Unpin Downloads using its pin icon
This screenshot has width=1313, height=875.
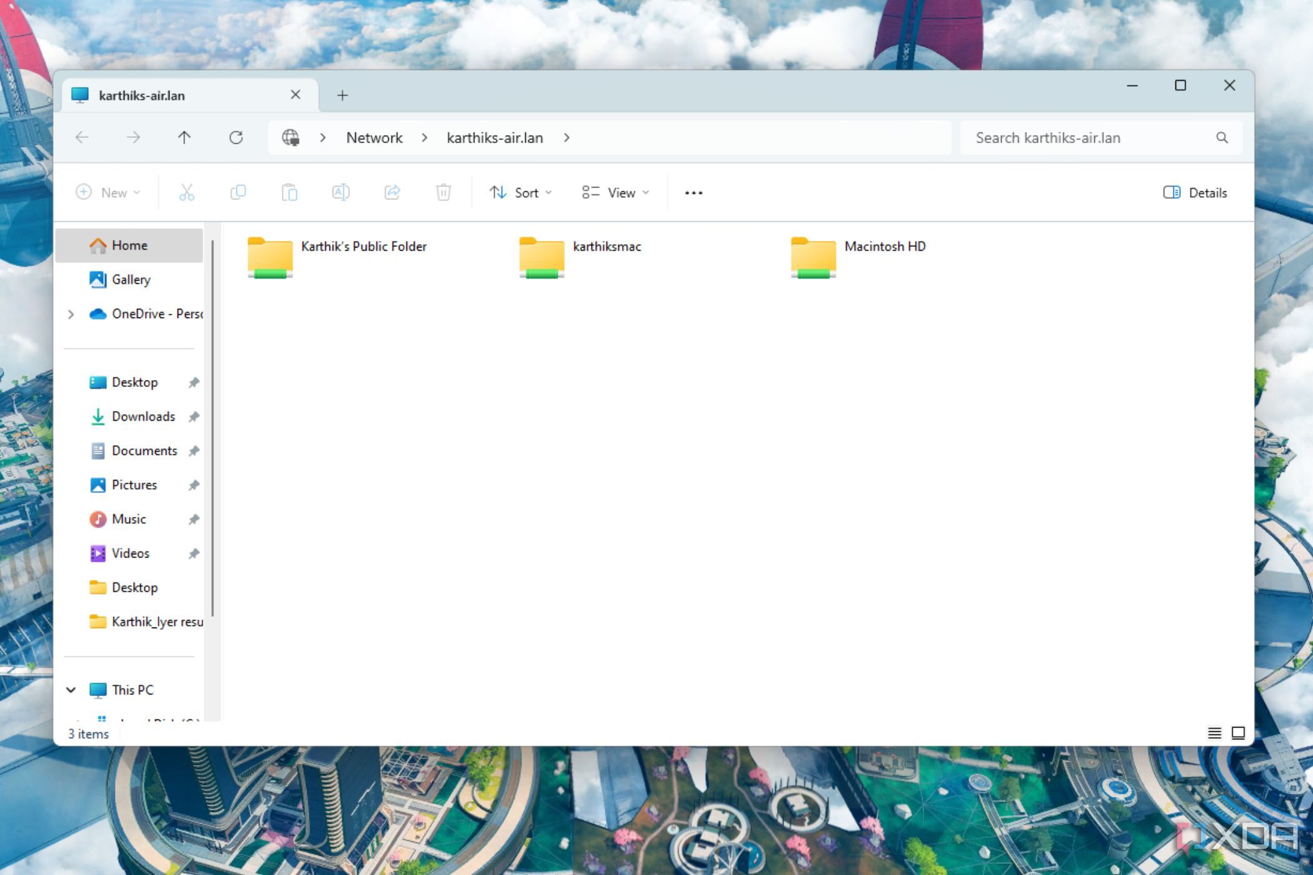[x=194, y=417]
